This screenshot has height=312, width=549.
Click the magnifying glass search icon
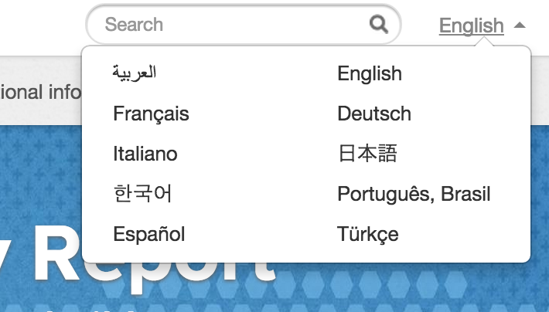[x=379, y=25]
